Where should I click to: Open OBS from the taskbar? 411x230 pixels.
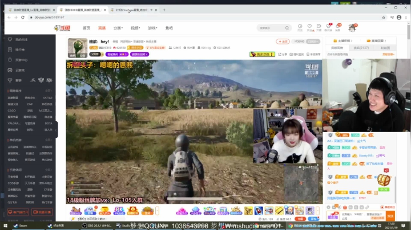[96, 225]
